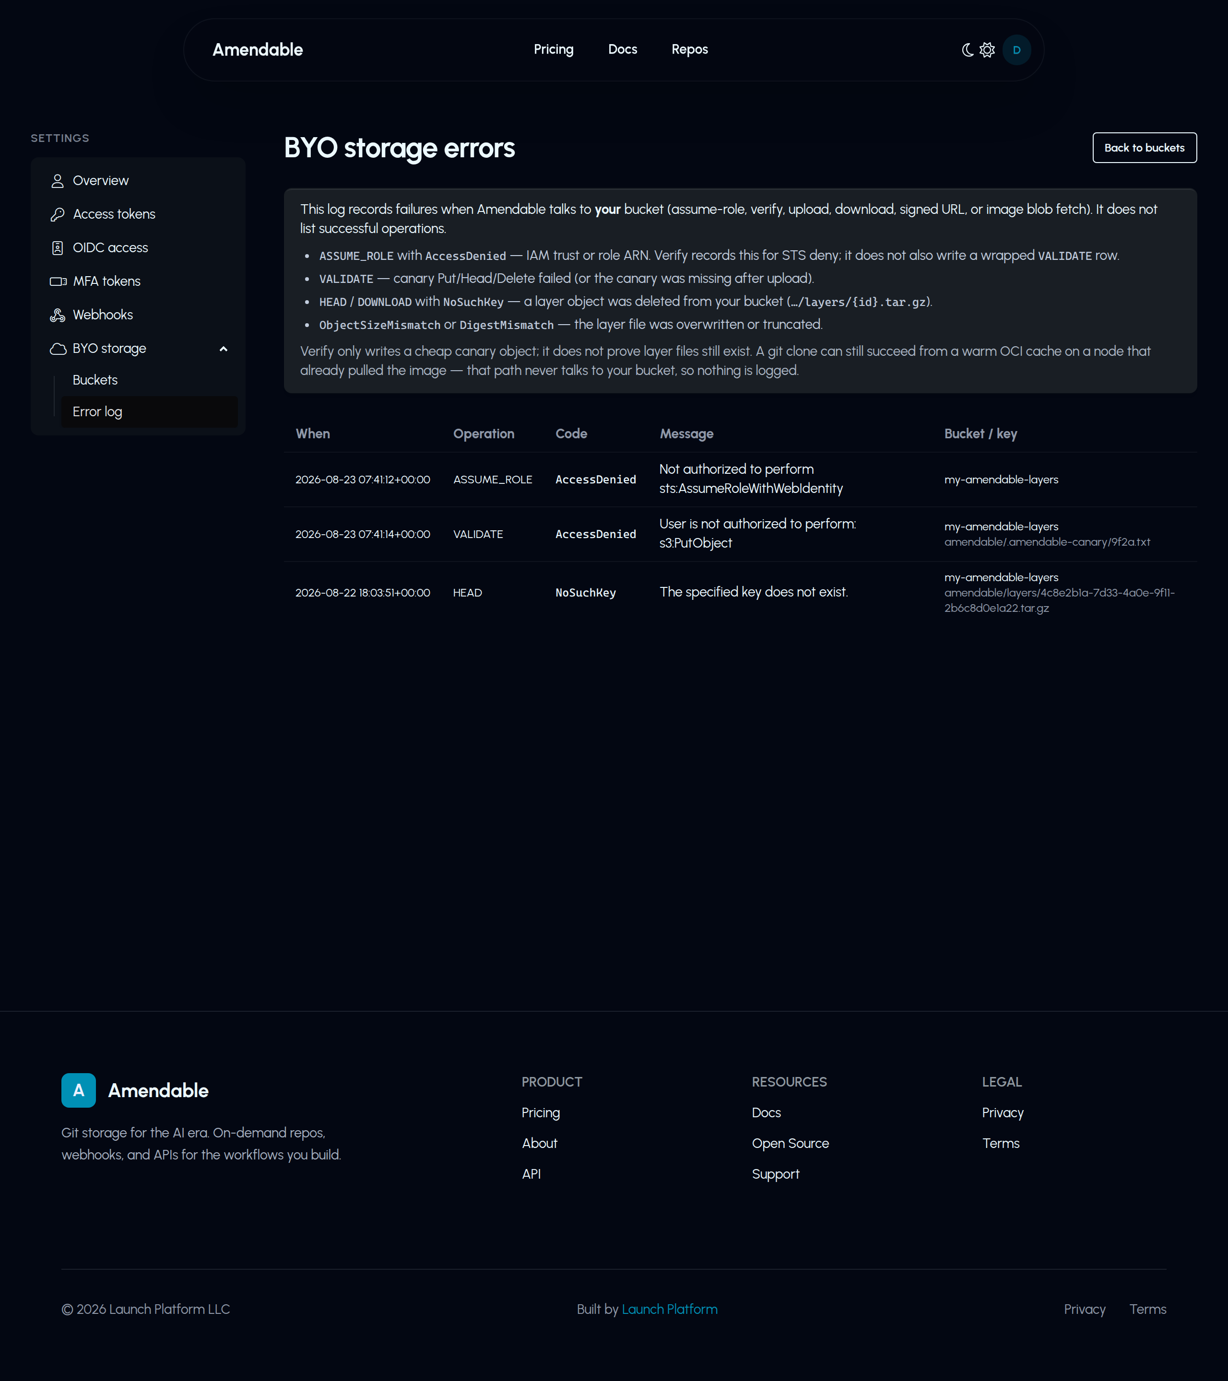Click Terms in the bottom copyright bar
This screenshot has width=1228, height=1381.
(1147, 1309)
